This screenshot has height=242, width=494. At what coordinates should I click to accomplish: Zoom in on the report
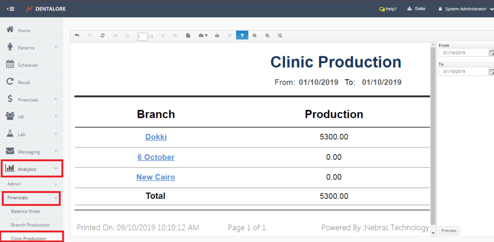[255, 36]
